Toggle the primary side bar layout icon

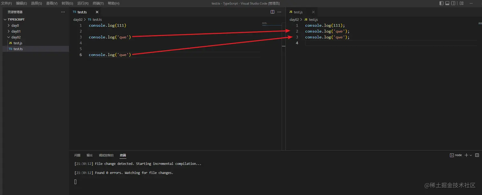click(x=441, y=3)
